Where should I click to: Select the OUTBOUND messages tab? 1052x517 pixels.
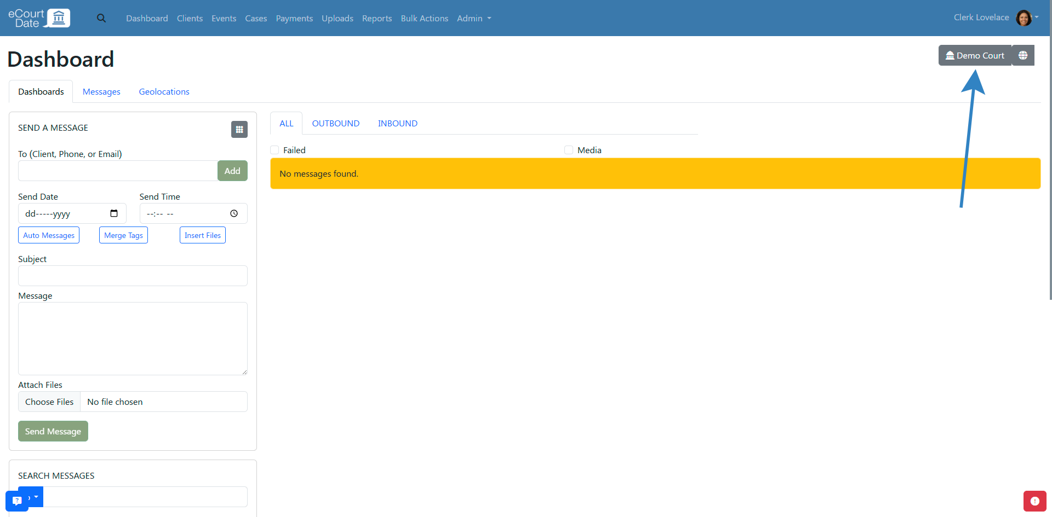[x=335, y=123]
